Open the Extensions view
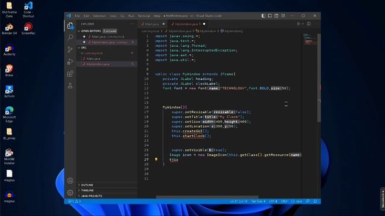385x216 pixels. pyautogui.click(x=70, y=73)
